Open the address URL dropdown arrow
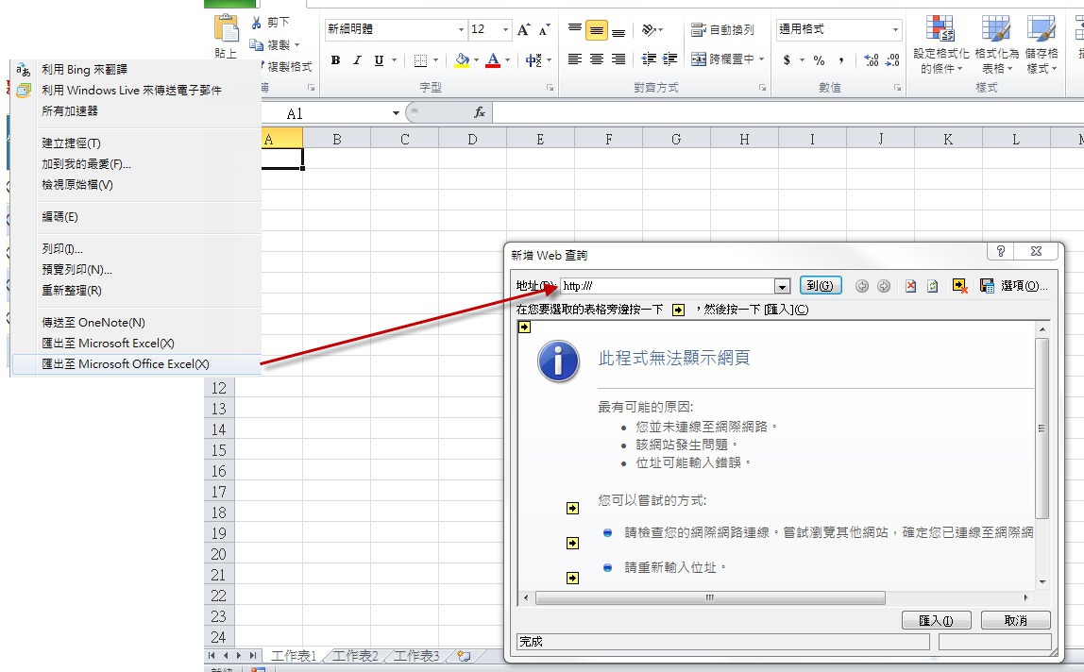Viewport: 1084px width, 672px height. (782, 286)
